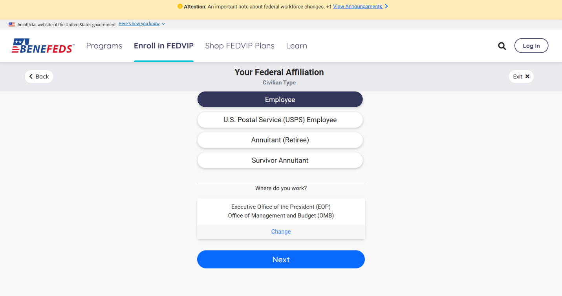The height and width of the screenshot is (296, 562).
Task: Open the Enroll in FEDVIP tab
Action: [x=163, y=46]
